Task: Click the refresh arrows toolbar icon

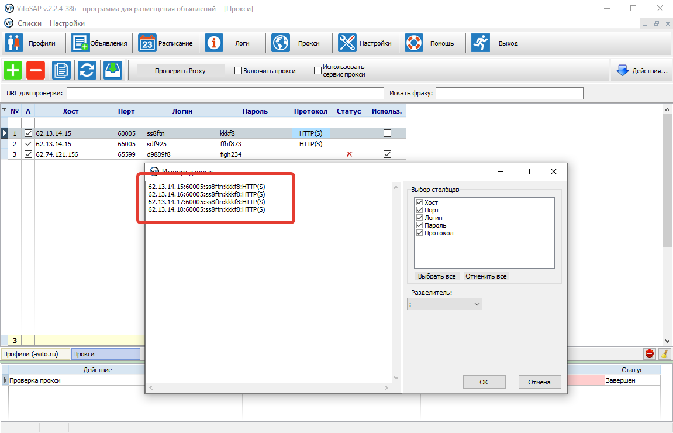Action: tap(87, 71)
